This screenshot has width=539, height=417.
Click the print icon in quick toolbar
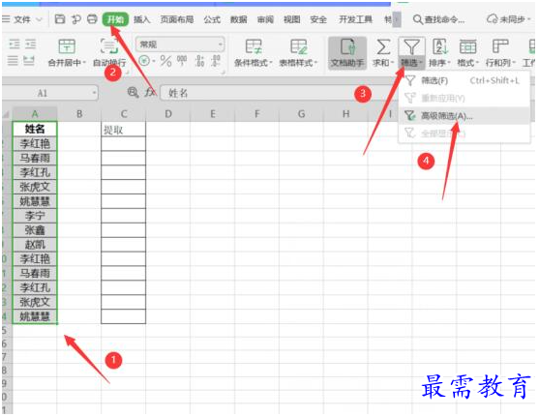tap(92, 19)
